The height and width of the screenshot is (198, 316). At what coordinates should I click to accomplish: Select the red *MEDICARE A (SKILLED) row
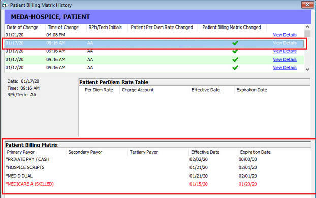click(158, 184)
